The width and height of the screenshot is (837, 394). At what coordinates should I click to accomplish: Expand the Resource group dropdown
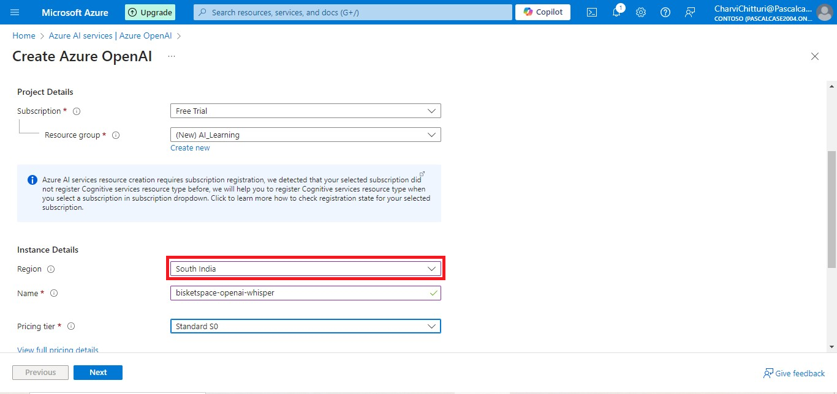point(305,135)
